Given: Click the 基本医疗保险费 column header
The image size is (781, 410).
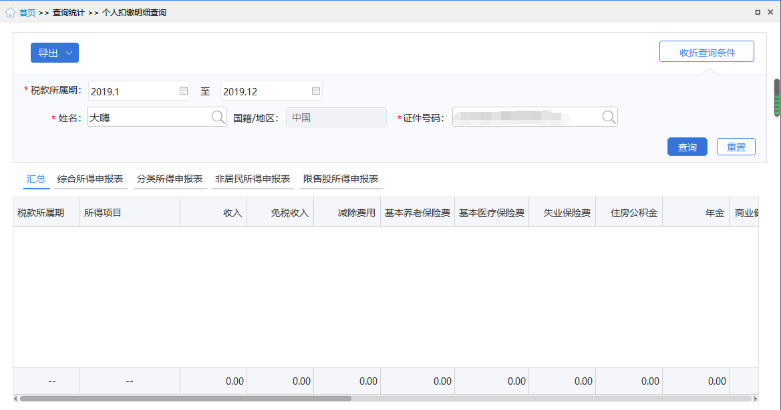Looking at the screenshot, I should [492, 213].
